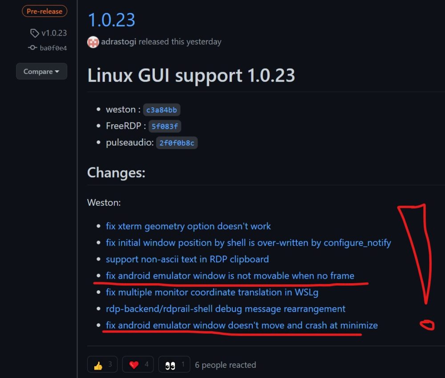The image size is (445, 378).
Task: React with the eyes emoji
Action: coord(174,364)
